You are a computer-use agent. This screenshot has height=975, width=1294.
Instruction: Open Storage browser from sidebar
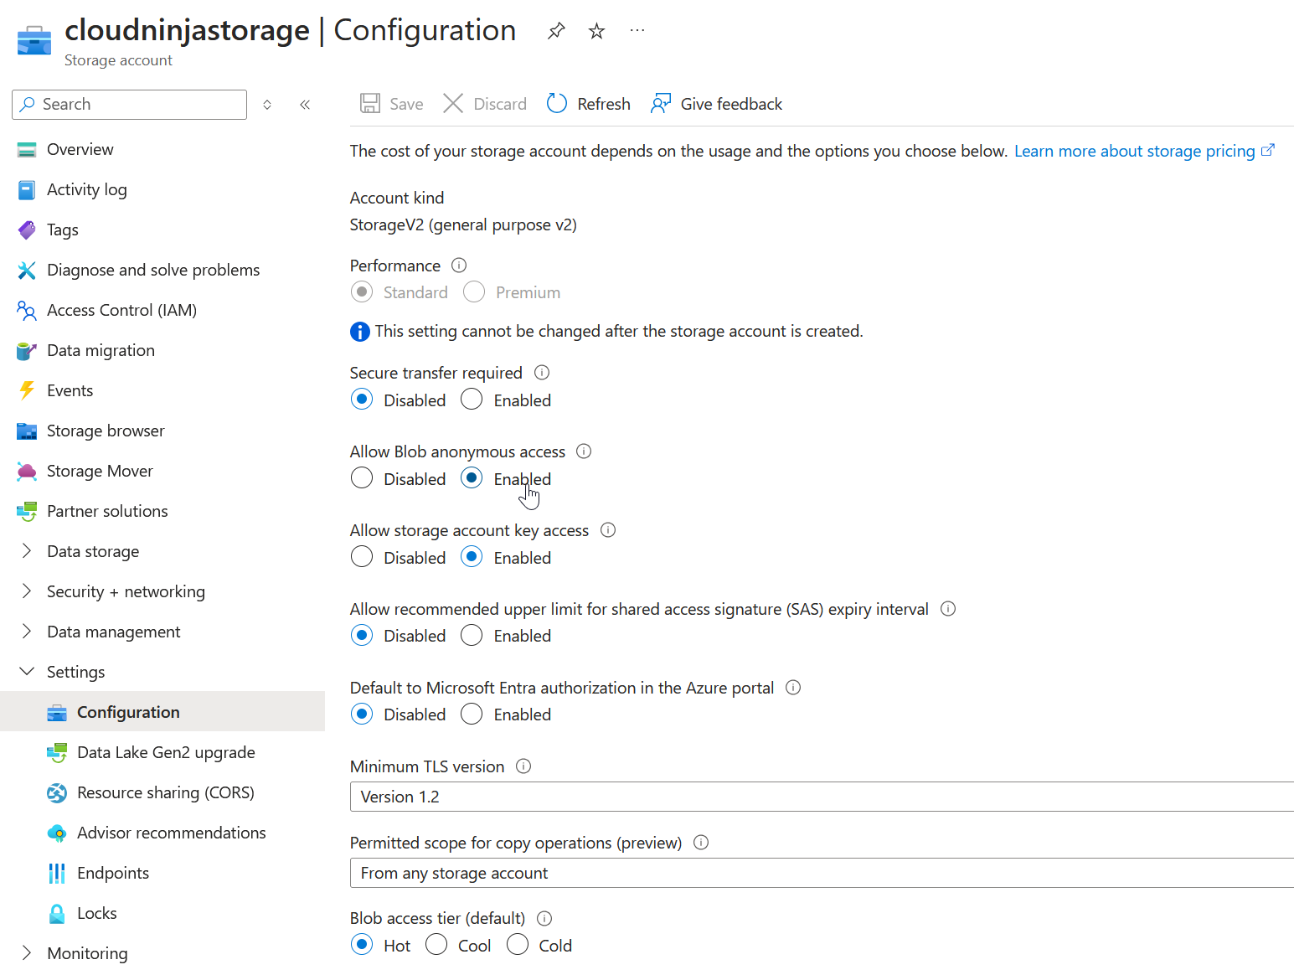click(x=106, y=431)
